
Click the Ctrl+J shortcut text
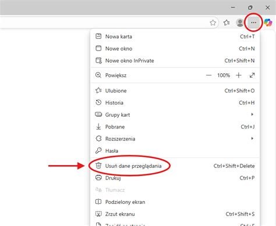click(x=247, y=127)
